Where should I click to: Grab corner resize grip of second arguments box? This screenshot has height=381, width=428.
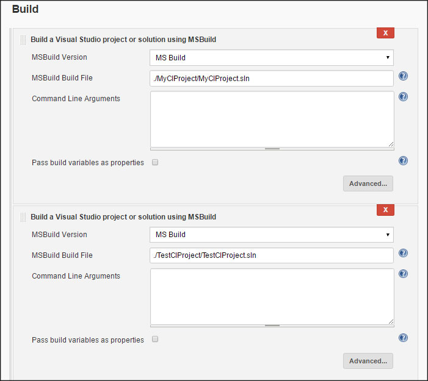(391, 321)
